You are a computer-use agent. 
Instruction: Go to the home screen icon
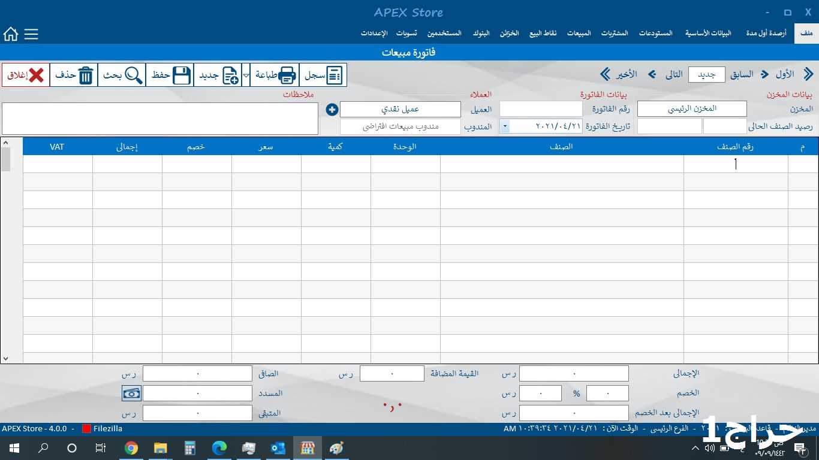click(x=11, y=34)
